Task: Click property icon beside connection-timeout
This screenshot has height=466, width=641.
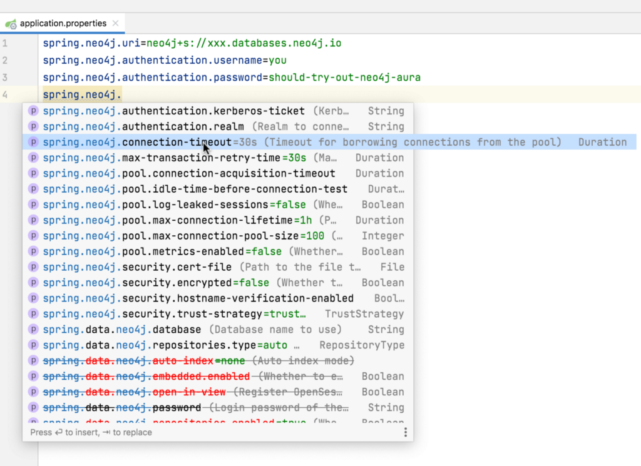Action: coord(34,142)
